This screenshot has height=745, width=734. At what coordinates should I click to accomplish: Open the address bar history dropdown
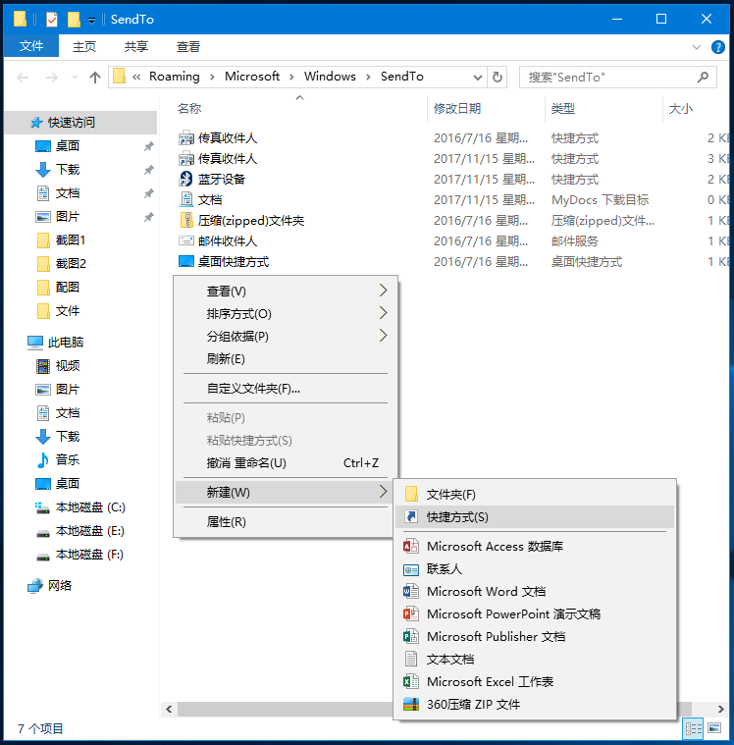(477, 77)
